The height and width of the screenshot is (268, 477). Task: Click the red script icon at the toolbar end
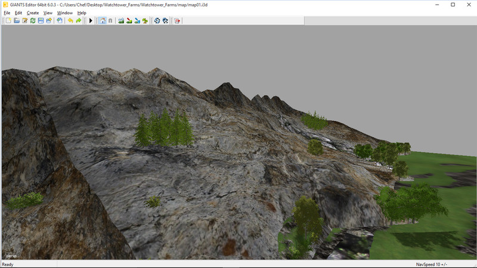coord(177,21)
